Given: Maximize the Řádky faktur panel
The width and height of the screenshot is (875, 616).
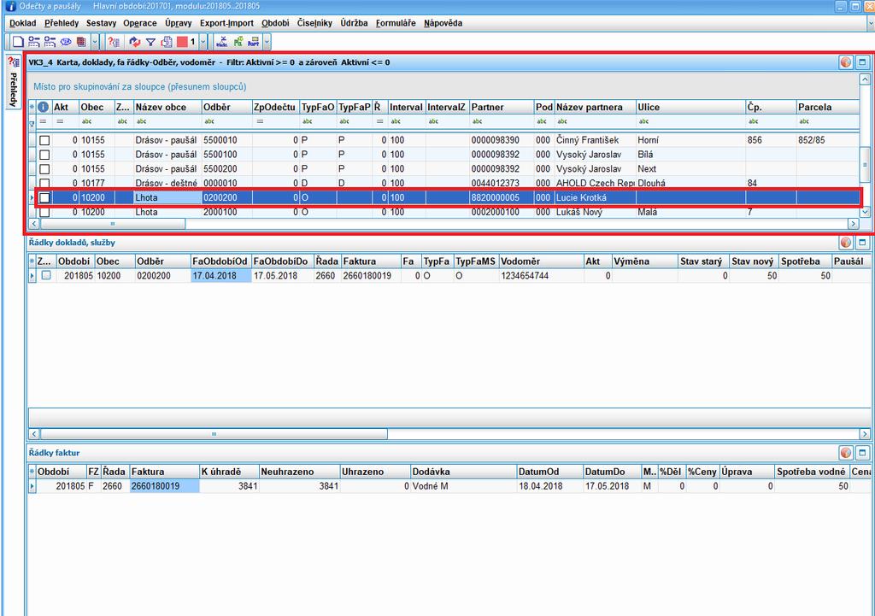Looking at the screenshot, I should 863,453.
